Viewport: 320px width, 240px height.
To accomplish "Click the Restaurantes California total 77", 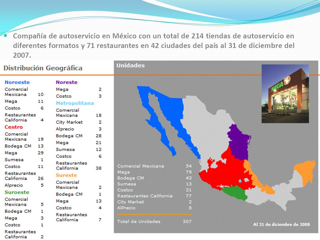I will [x=189, y=196].
